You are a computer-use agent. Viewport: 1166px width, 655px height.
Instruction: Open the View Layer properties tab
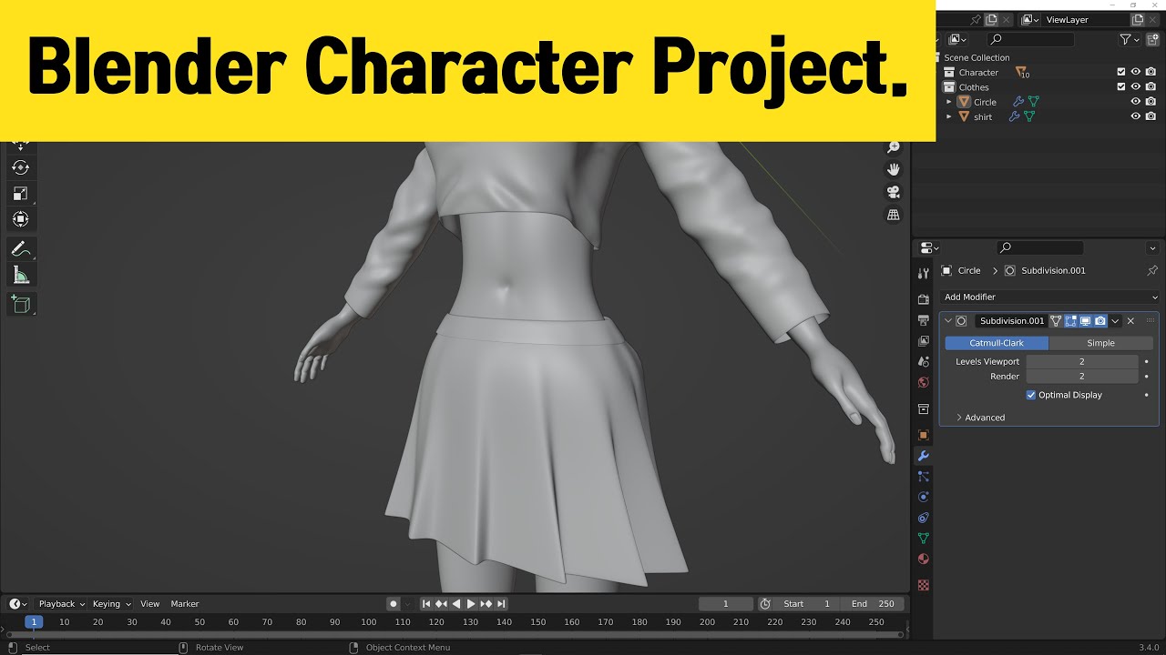pyautogui.click(x=924, y=341)
